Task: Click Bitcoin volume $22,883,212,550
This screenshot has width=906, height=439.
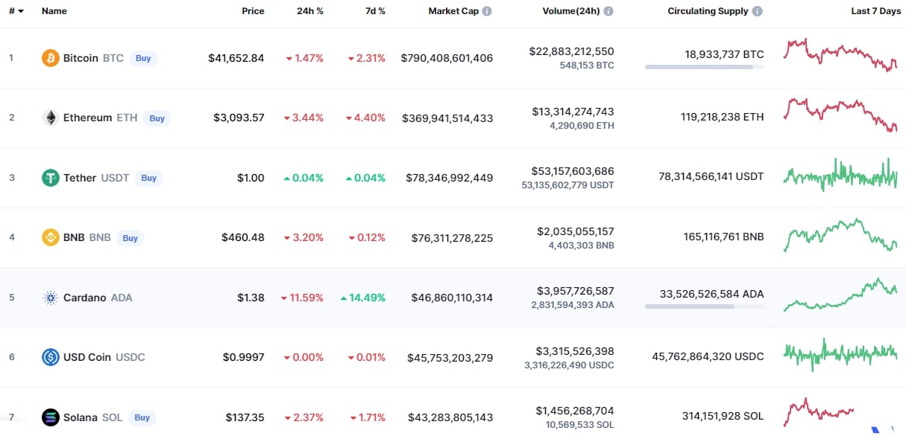Action: [572, 51]
